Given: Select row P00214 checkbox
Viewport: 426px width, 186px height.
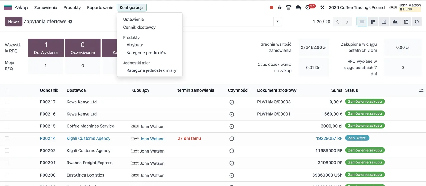Looking at the screenshot, I should tap(7, 138).
